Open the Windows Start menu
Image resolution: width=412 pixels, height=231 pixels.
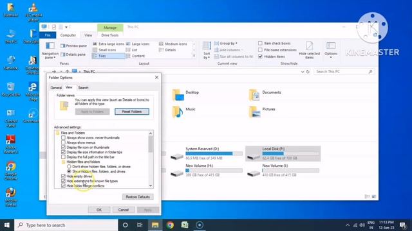point(7,225)
